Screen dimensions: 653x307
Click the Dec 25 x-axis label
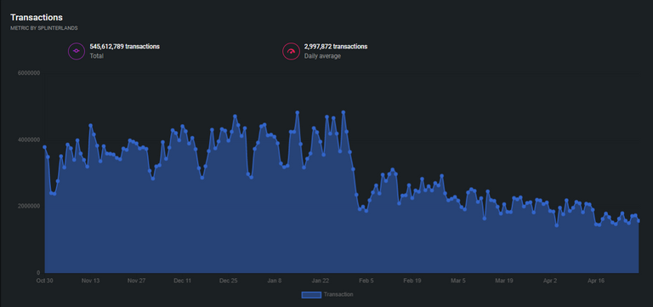point(228,281)
